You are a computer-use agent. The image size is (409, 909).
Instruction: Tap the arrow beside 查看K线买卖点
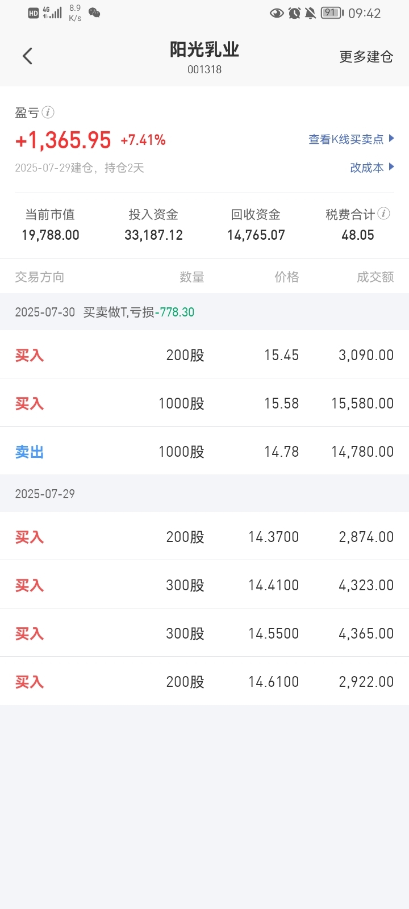click(x=391, y=139)
